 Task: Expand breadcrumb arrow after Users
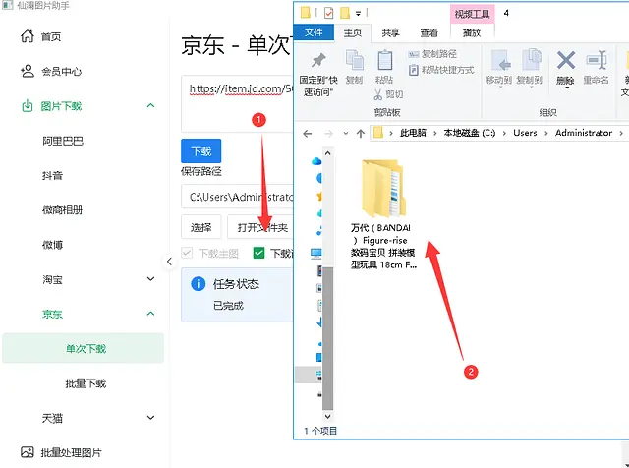pyautogui.click(x=546, y=134)
